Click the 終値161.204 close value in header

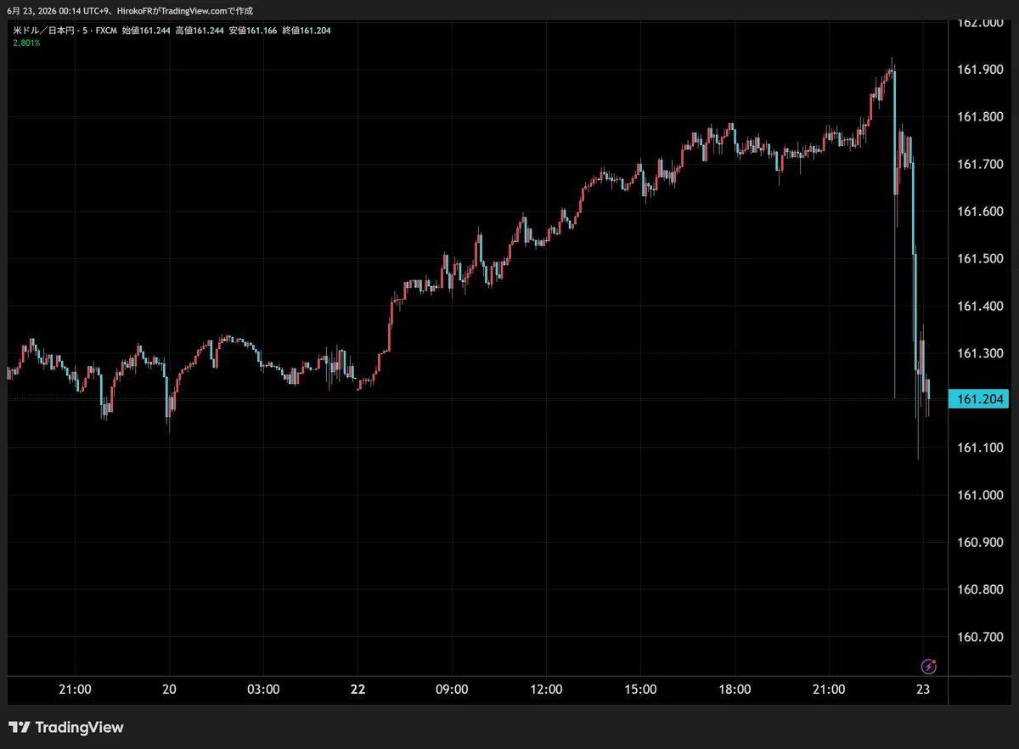coord(307,31)
